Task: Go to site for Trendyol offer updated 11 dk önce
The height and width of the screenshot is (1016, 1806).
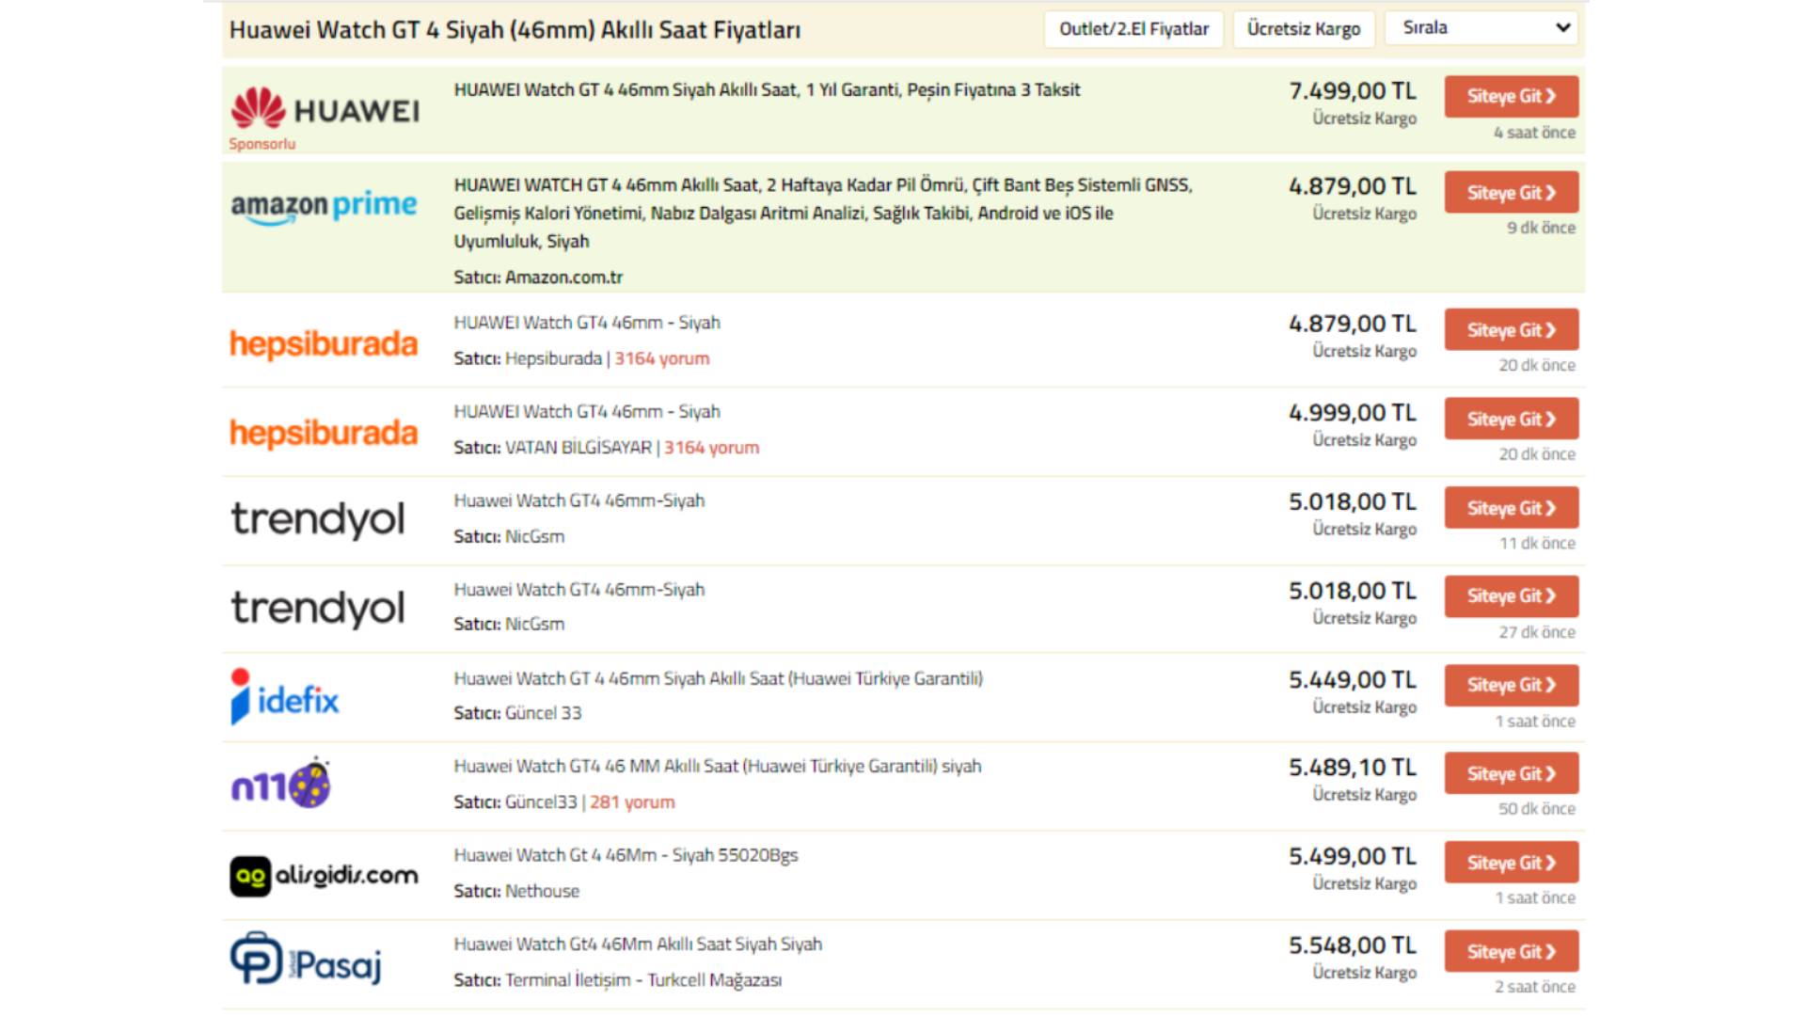Action: [x=1512, y=508]
